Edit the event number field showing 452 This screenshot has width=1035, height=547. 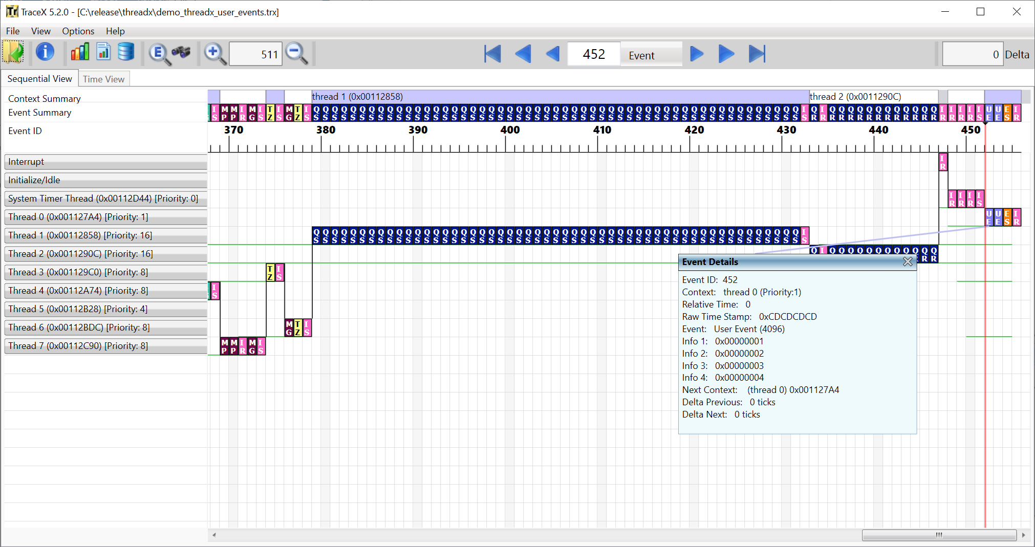[593, 54]
